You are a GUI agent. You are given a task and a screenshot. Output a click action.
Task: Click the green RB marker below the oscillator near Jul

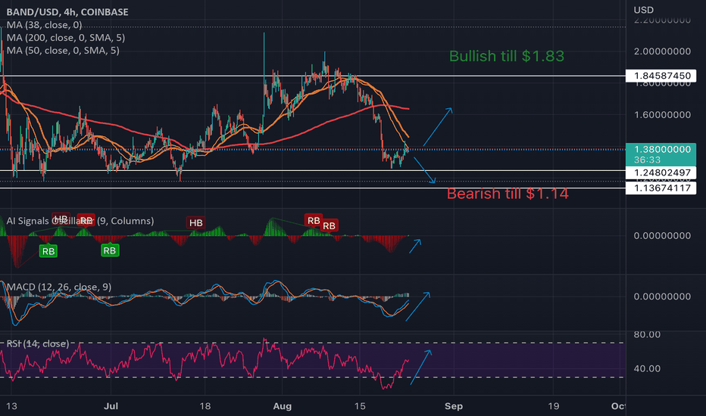click(110, 250)
